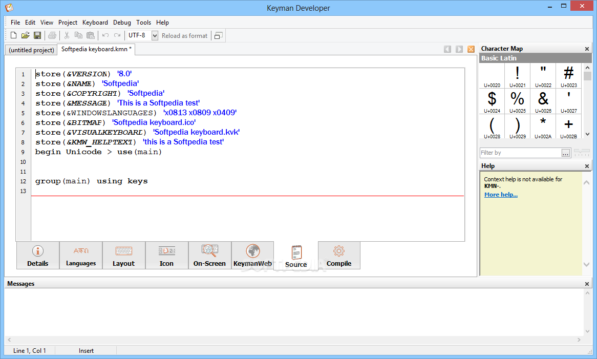Click the Help panel scrollbar down arrow
597x359 pixels.
(586, 264)
